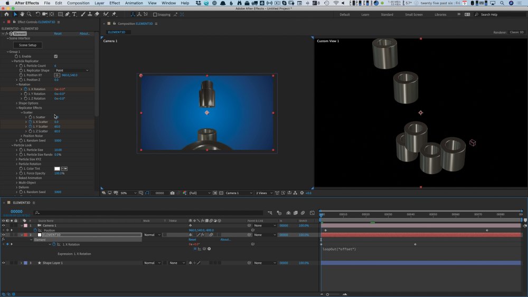Hide the Camera 1 layer eye
This screenshot has width=528, height=297.
(x=4, y=225)
